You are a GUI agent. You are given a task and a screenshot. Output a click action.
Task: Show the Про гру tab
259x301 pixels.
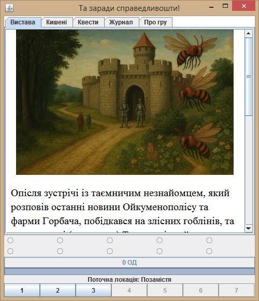[155, 22]
